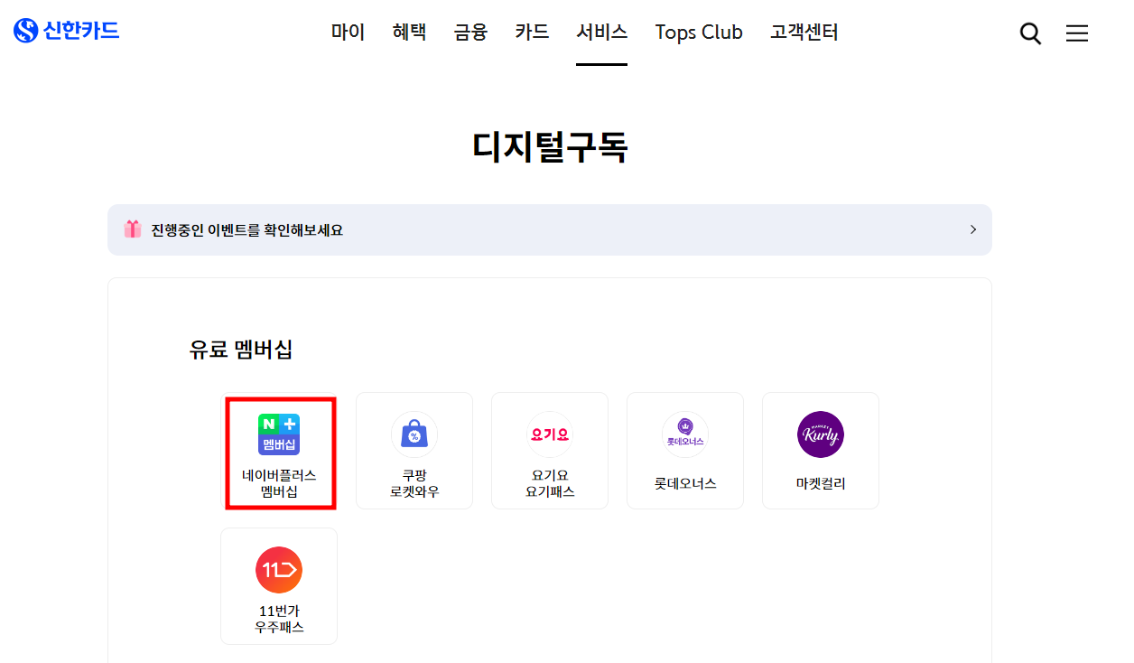Select the Coupang Rocket Wow icon
This screenshot has width=1134, height=663.
pos(414,434)
